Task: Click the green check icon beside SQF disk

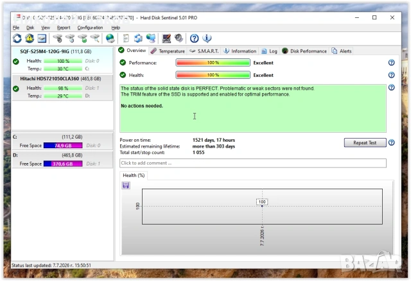Action: pos(16,62)
